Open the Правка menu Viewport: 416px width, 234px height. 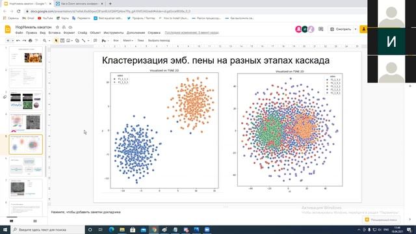31,32
